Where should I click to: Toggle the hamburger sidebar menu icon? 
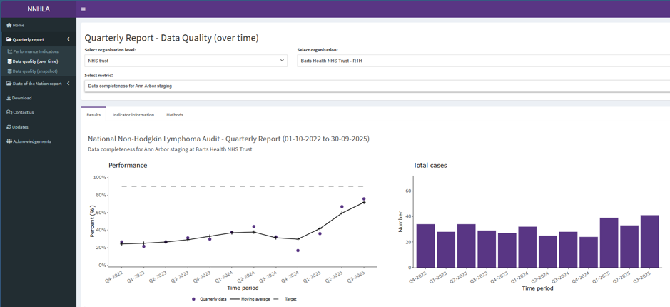(83, 9)
